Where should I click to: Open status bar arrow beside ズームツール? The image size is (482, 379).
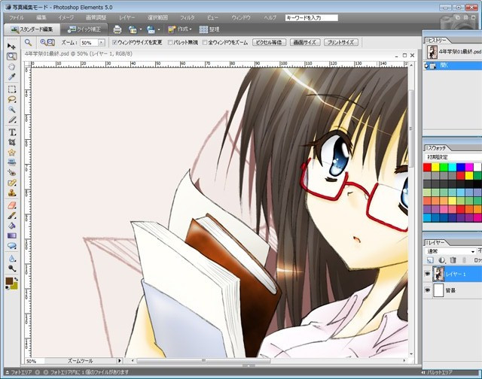coord(120,361)
